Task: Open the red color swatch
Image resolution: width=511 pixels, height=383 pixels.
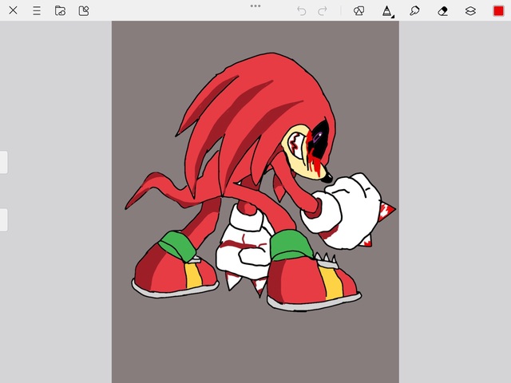Action: (498, 10)
